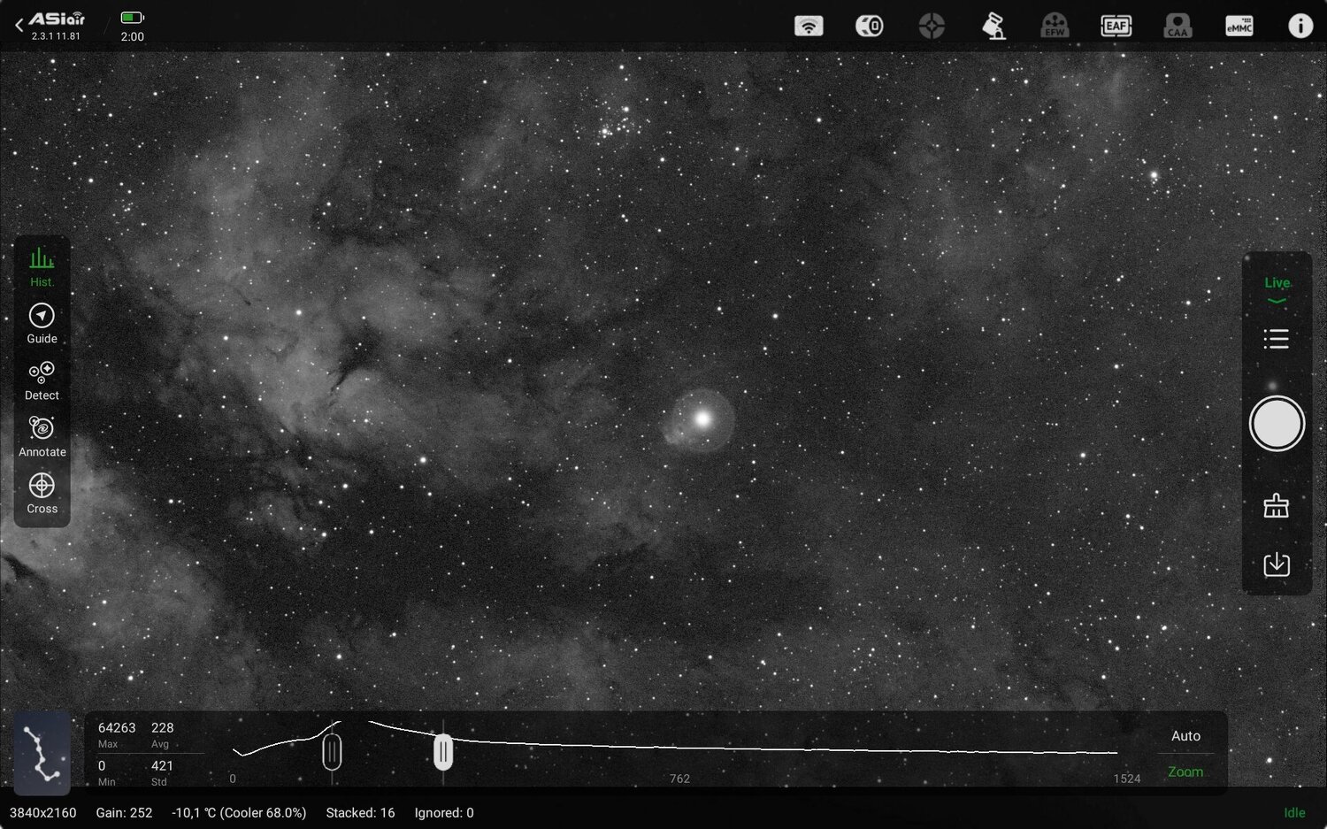Open the info panel
The width and height of the screenshot is (1327, 829).
tap(1300, 25)
